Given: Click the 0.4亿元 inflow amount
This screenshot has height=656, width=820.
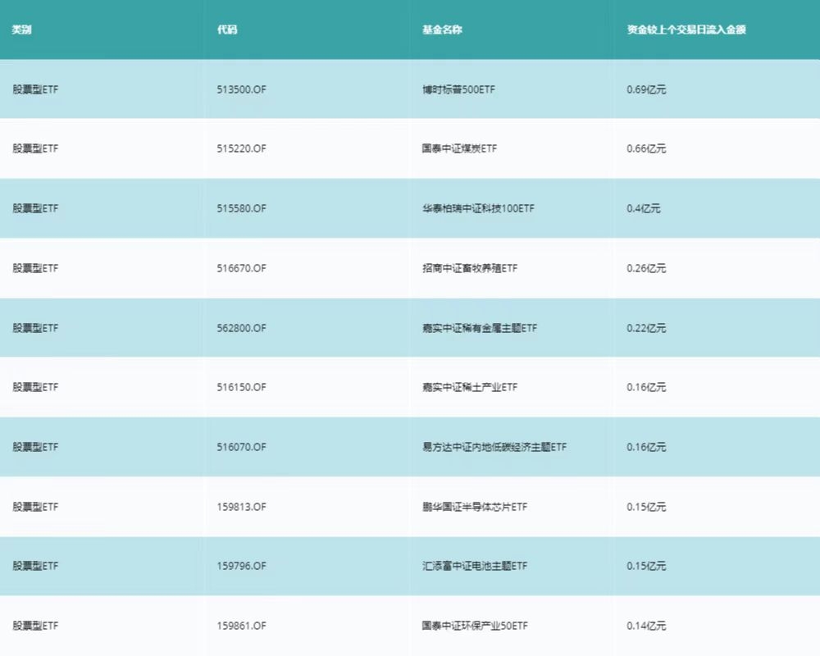Looking at the screenshot, I should (644, 208).
